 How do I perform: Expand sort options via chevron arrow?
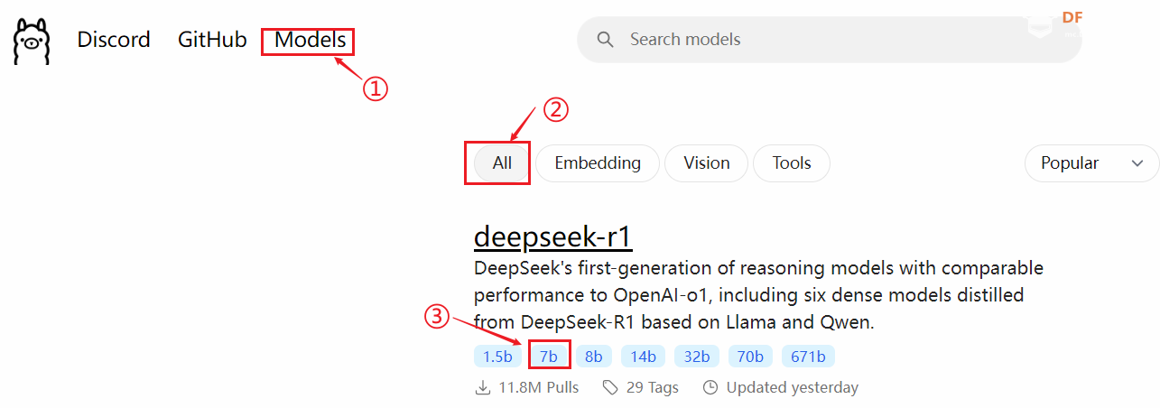pyautogui.click(x=1137, y=163)
